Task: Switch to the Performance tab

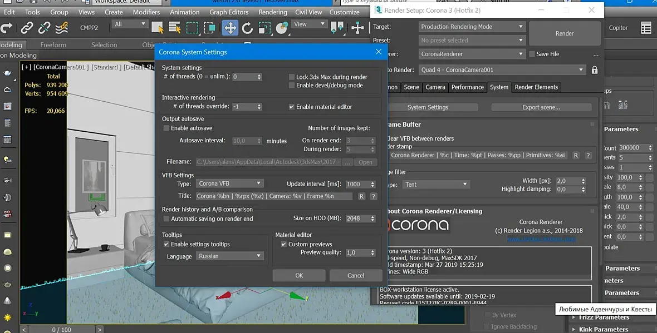Action: 467,87
